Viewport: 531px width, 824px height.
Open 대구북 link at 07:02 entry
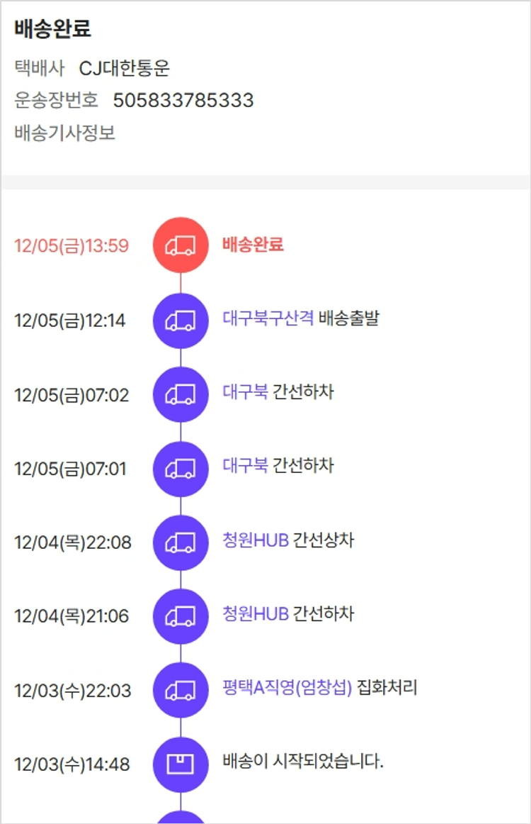click(245, 391)
